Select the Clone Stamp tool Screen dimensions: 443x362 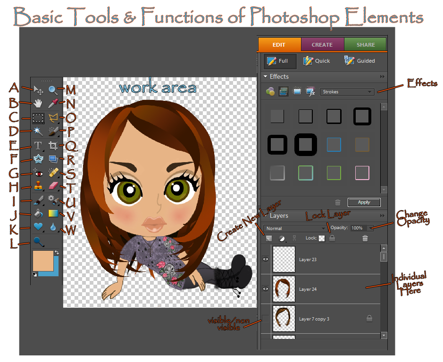(x=38, y=186)
